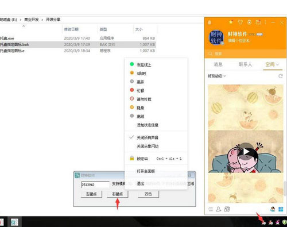Toggle 关闭所有声音 option
The height and width of the screenshot is (227, 287).
pos(156,137)
